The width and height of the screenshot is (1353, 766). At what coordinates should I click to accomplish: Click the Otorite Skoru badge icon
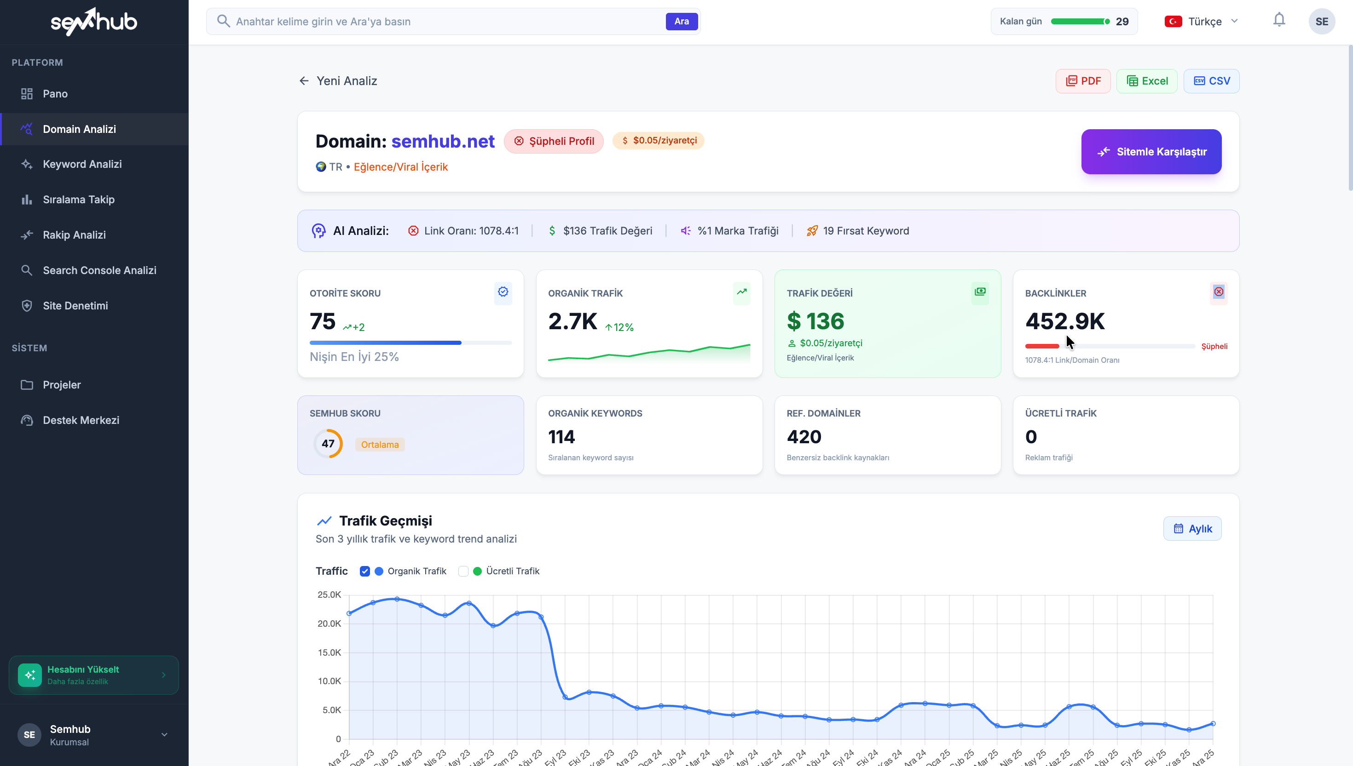click(503, 292)
